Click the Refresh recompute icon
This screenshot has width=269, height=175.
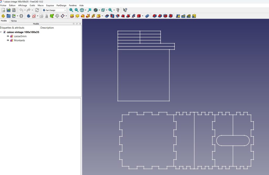tap(37, 10)
